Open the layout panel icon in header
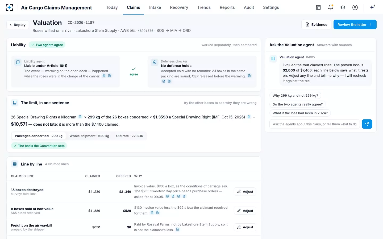The width and height of the screenshot is (383, 239). point(318,7)
